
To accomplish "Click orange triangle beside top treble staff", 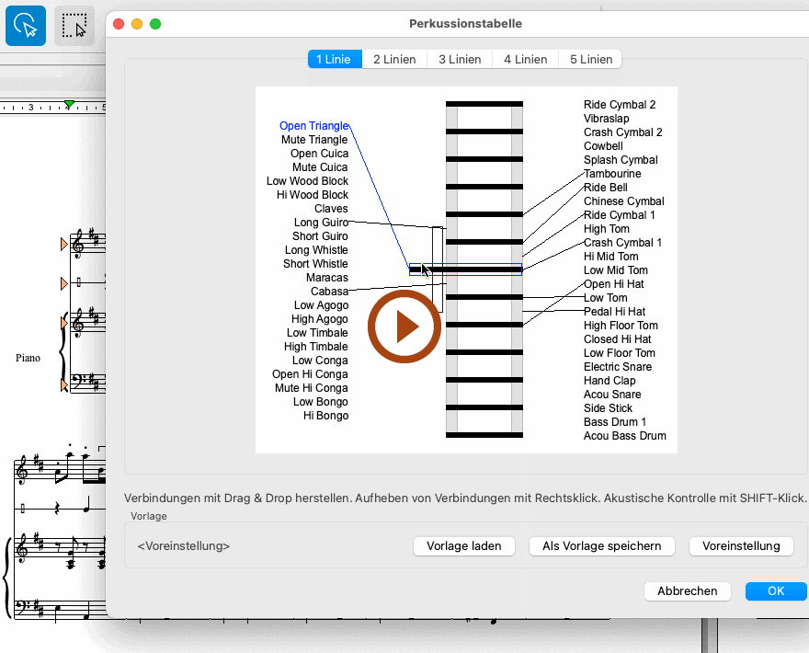I will click(63, 244).
